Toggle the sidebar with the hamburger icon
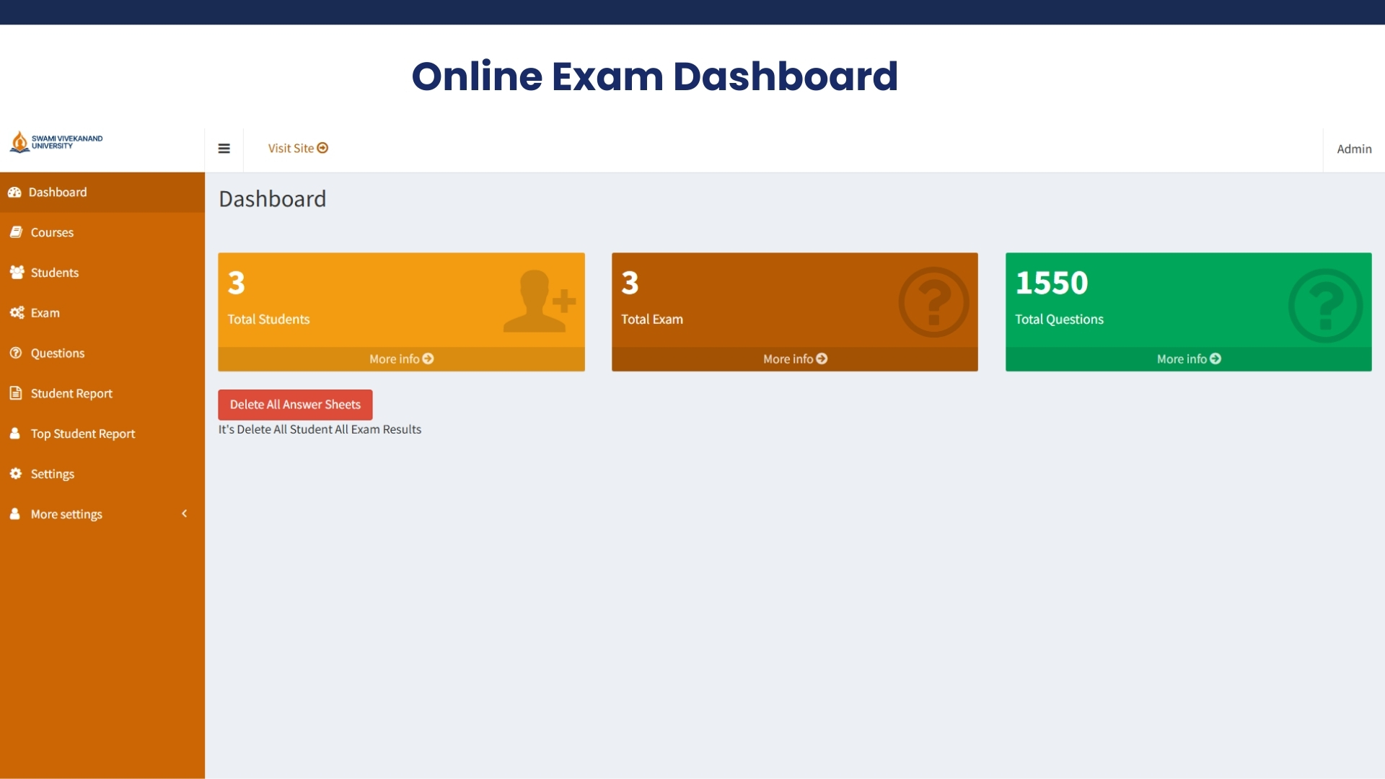The height and width of the screenshot is (779, 1385). pyautogui.click(x=224, y=148)
